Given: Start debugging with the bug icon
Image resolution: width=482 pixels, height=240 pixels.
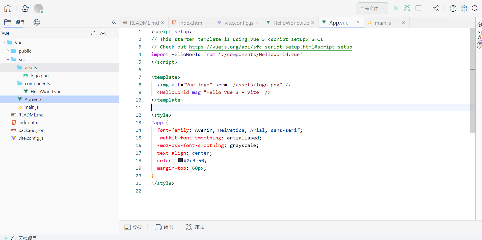Looking at the screenshot, I should tap(407, 8).
